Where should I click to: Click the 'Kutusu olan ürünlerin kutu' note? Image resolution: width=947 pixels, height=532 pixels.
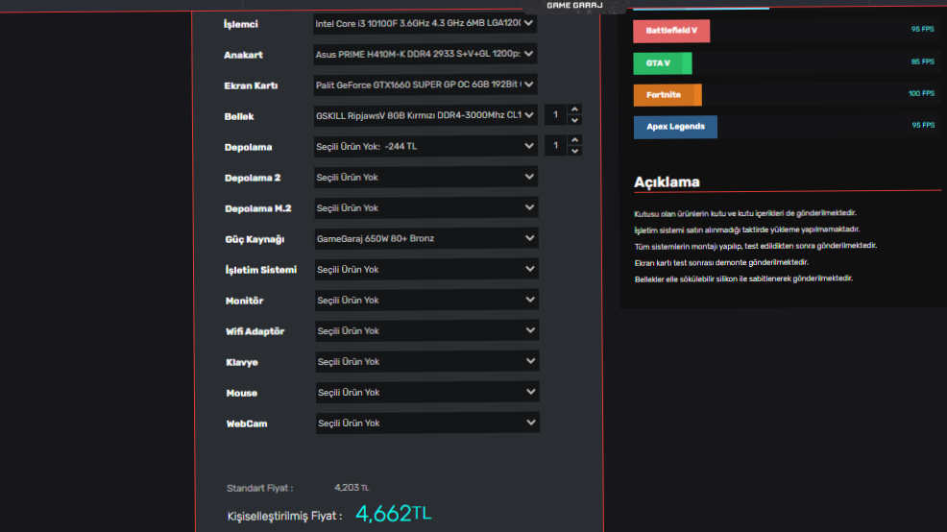click(745, 213)
